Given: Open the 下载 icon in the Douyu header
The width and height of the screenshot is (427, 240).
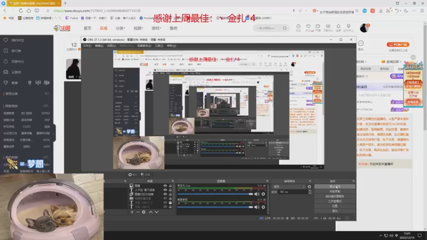Looking at the screenshot, I should click(328, 26).
